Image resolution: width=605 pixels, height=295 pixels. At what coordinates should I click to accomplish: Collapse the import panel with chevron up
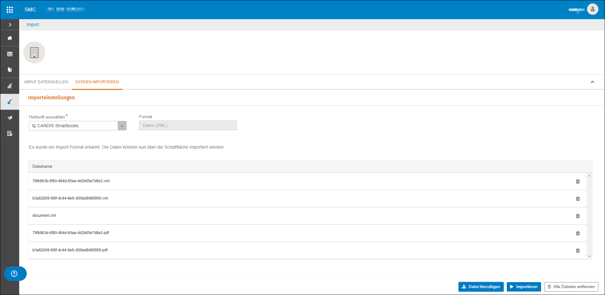[x=592, y=82]
